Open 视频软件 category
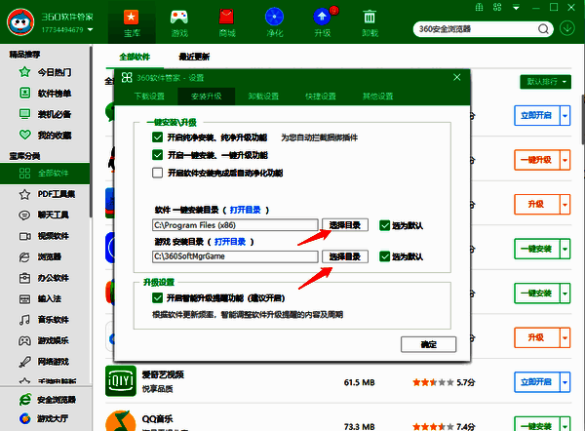Screen dimensions: 585x431 tap(45, 236)
